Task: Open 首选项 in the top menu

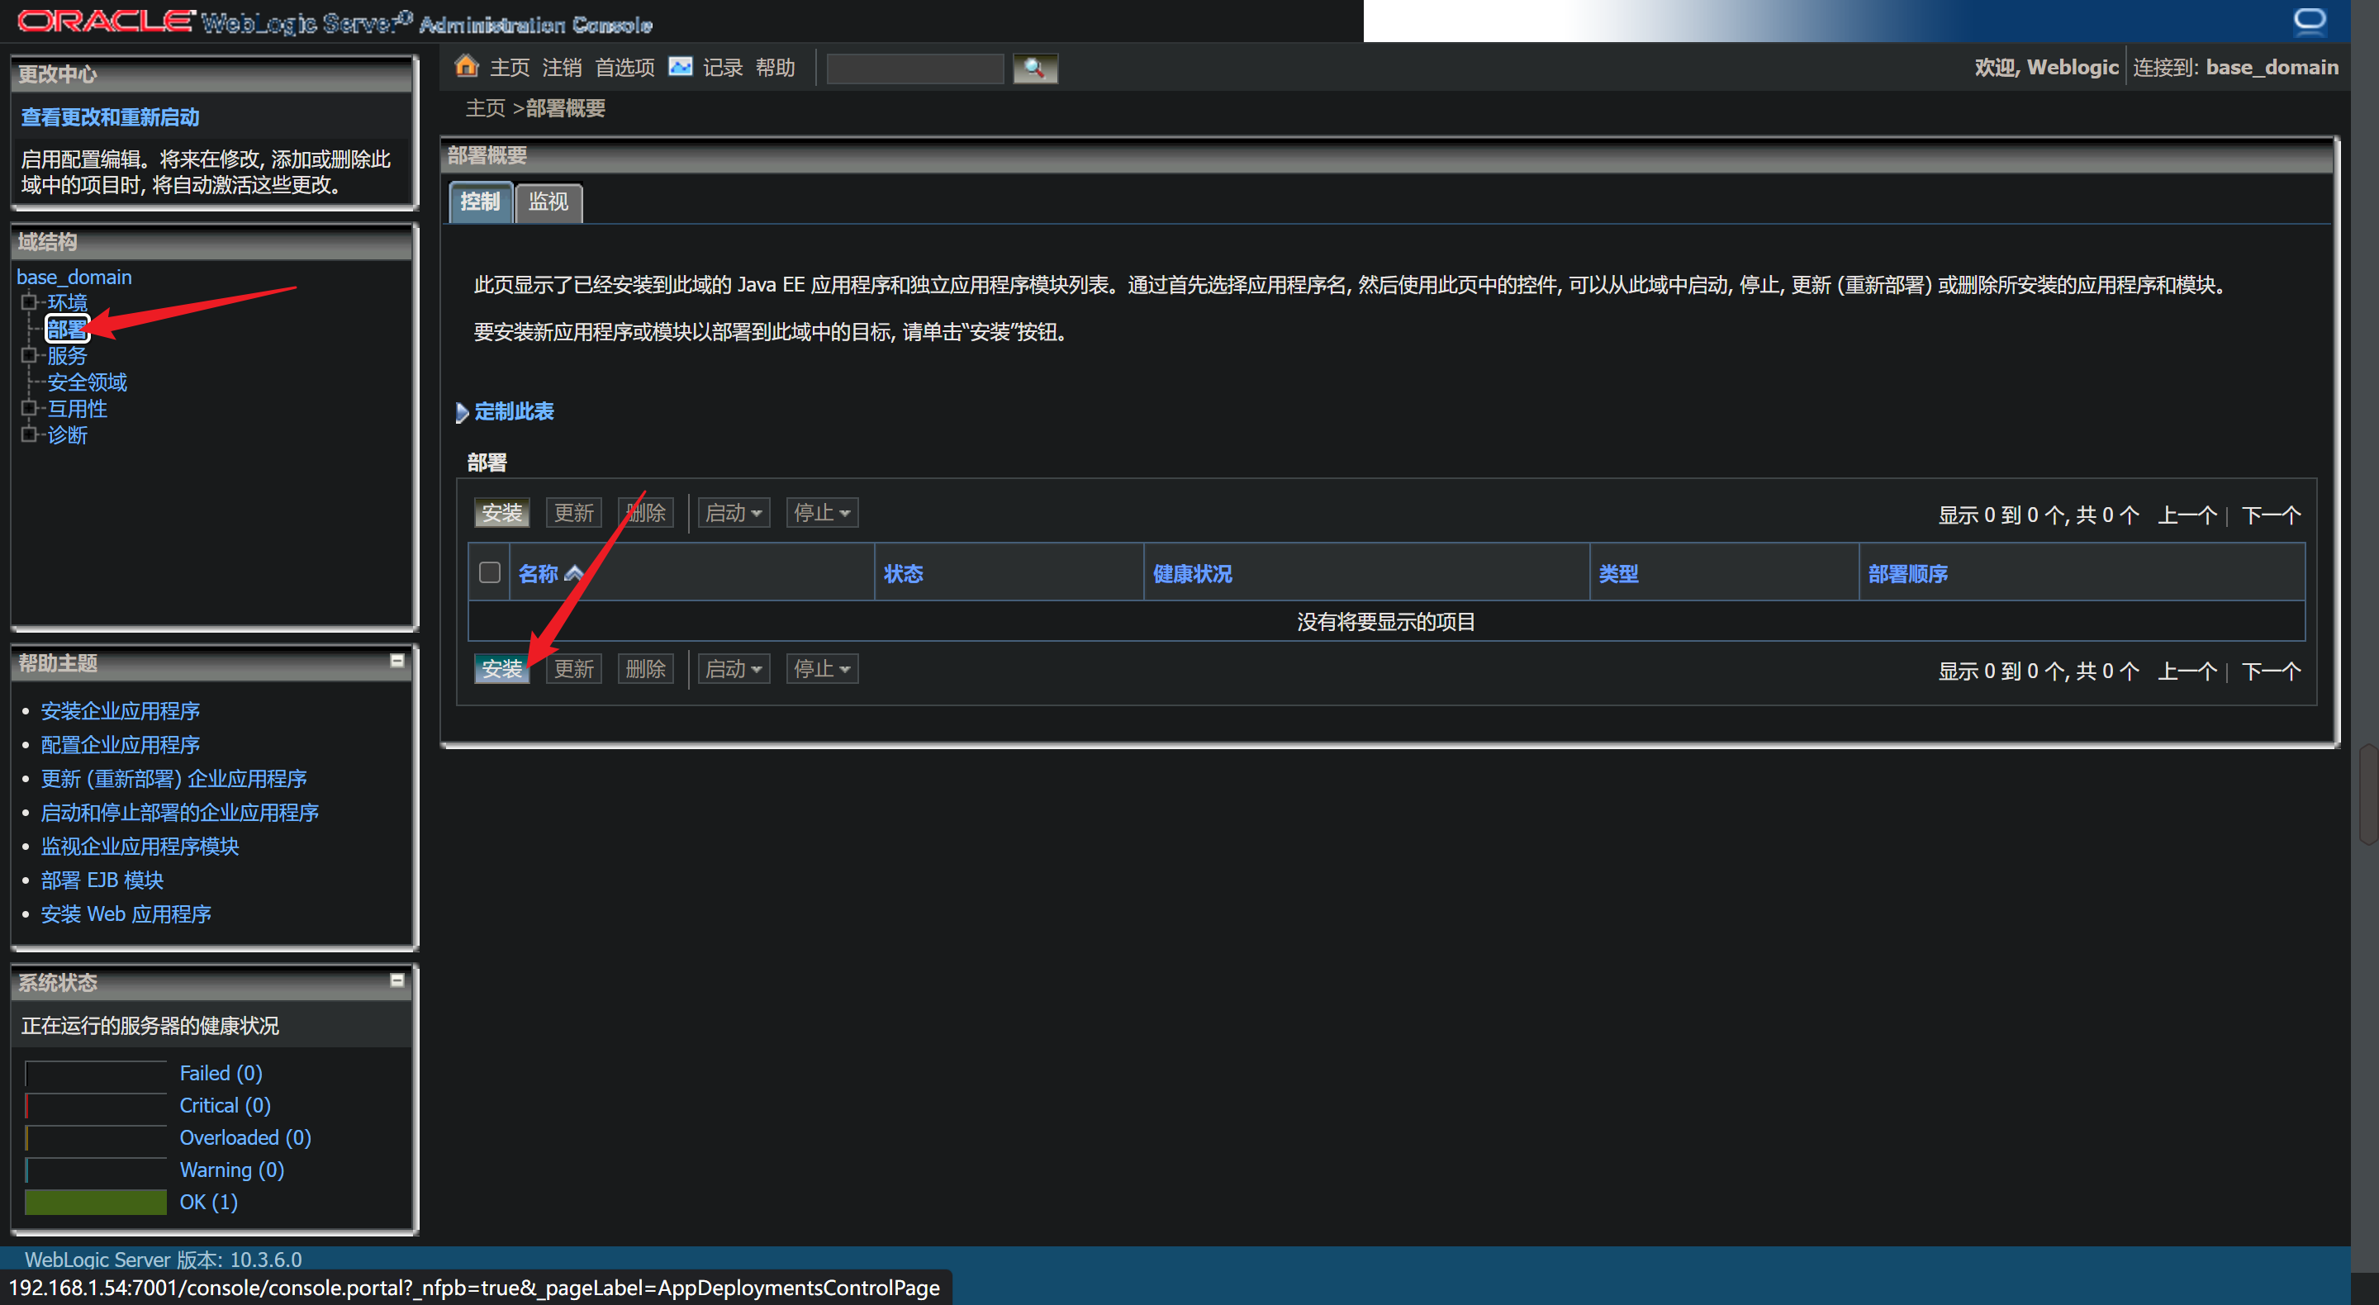Action: point(624,68)
